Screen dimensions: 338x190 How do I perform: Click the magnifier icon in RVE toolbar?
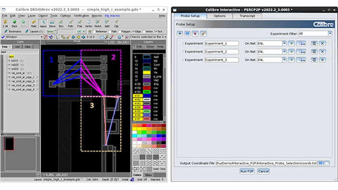coord(56,37)
